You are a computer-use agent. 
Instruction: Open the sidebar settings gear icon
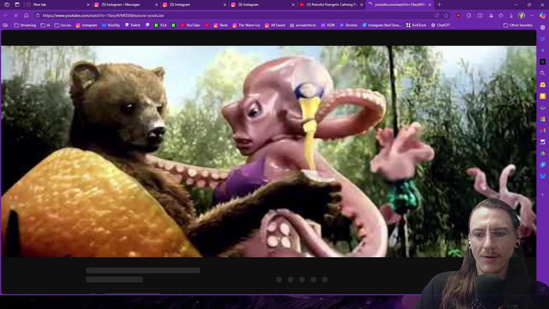point(543,290)
